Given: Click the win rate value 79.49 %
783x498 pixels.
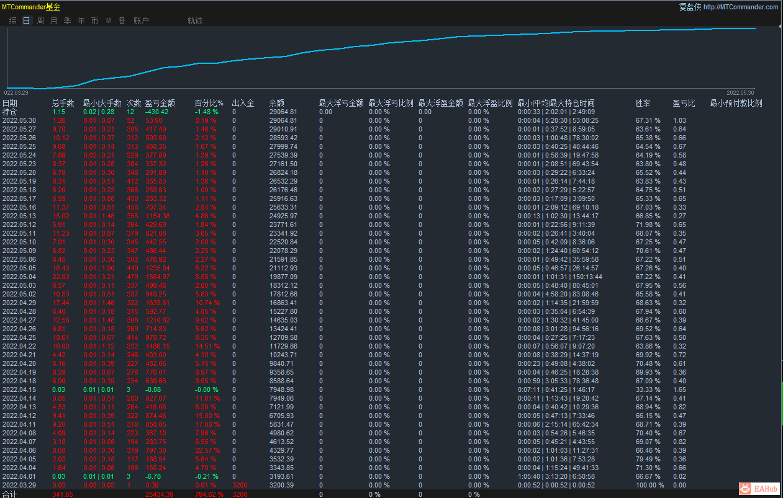Looking at the screenshot, I should (x=648, y=459).
